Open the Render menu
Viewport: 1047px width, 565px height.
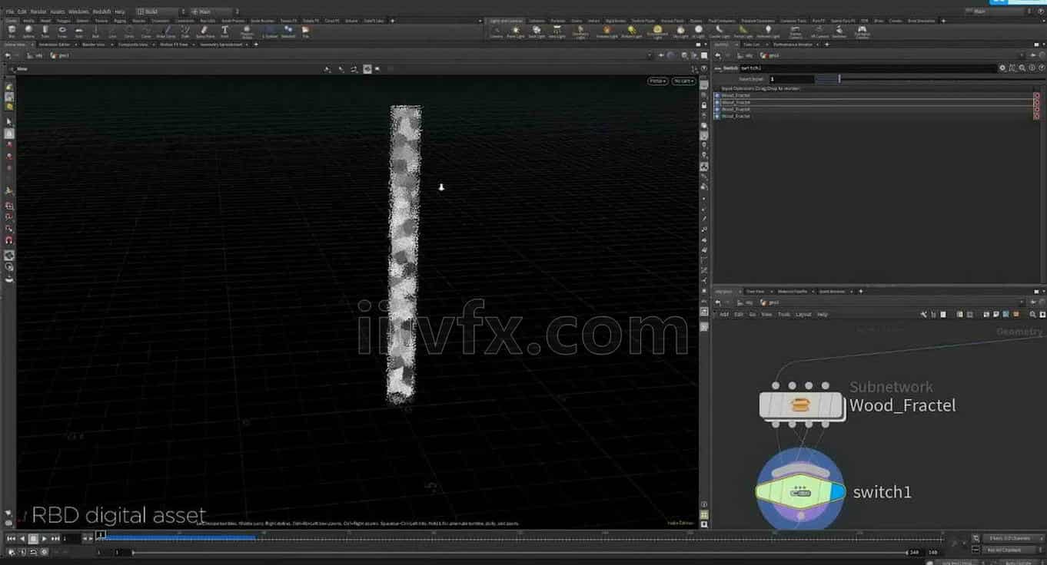click(38, 12)
